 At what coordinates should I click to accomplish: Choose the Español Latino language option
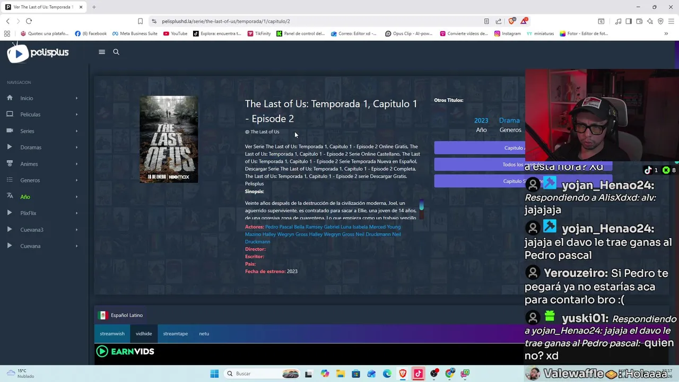pos(121,315)
